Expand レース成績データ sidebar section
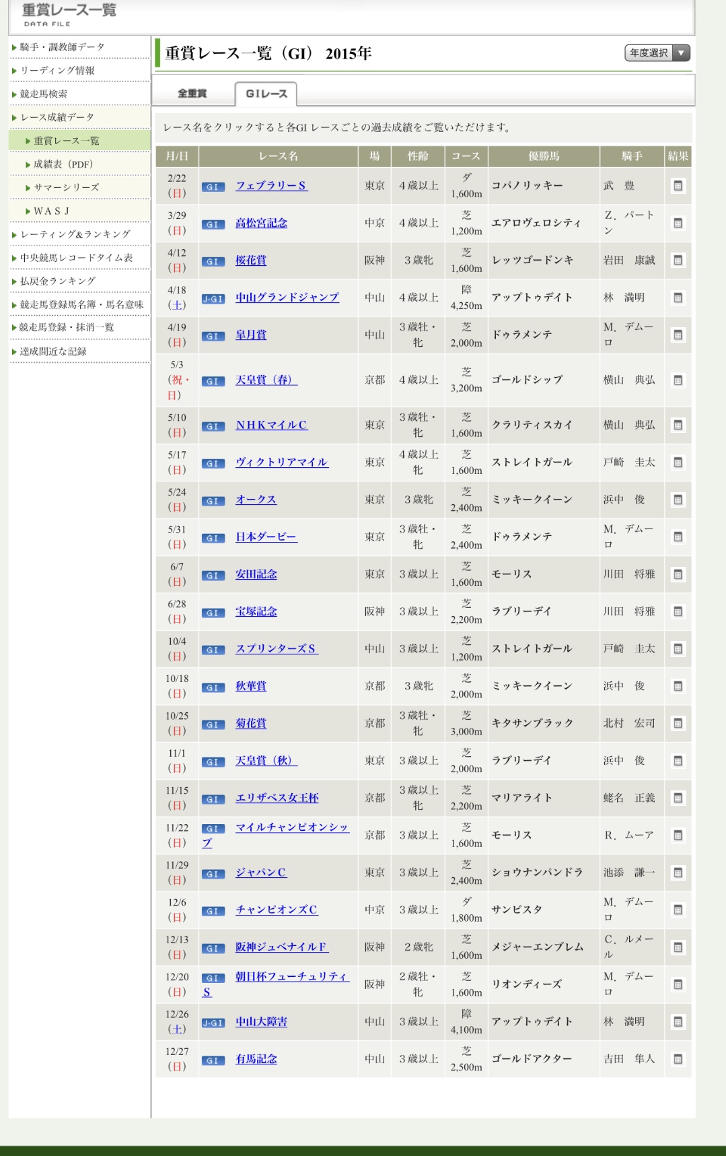The image size is (726, 1156). pos(57,117)
